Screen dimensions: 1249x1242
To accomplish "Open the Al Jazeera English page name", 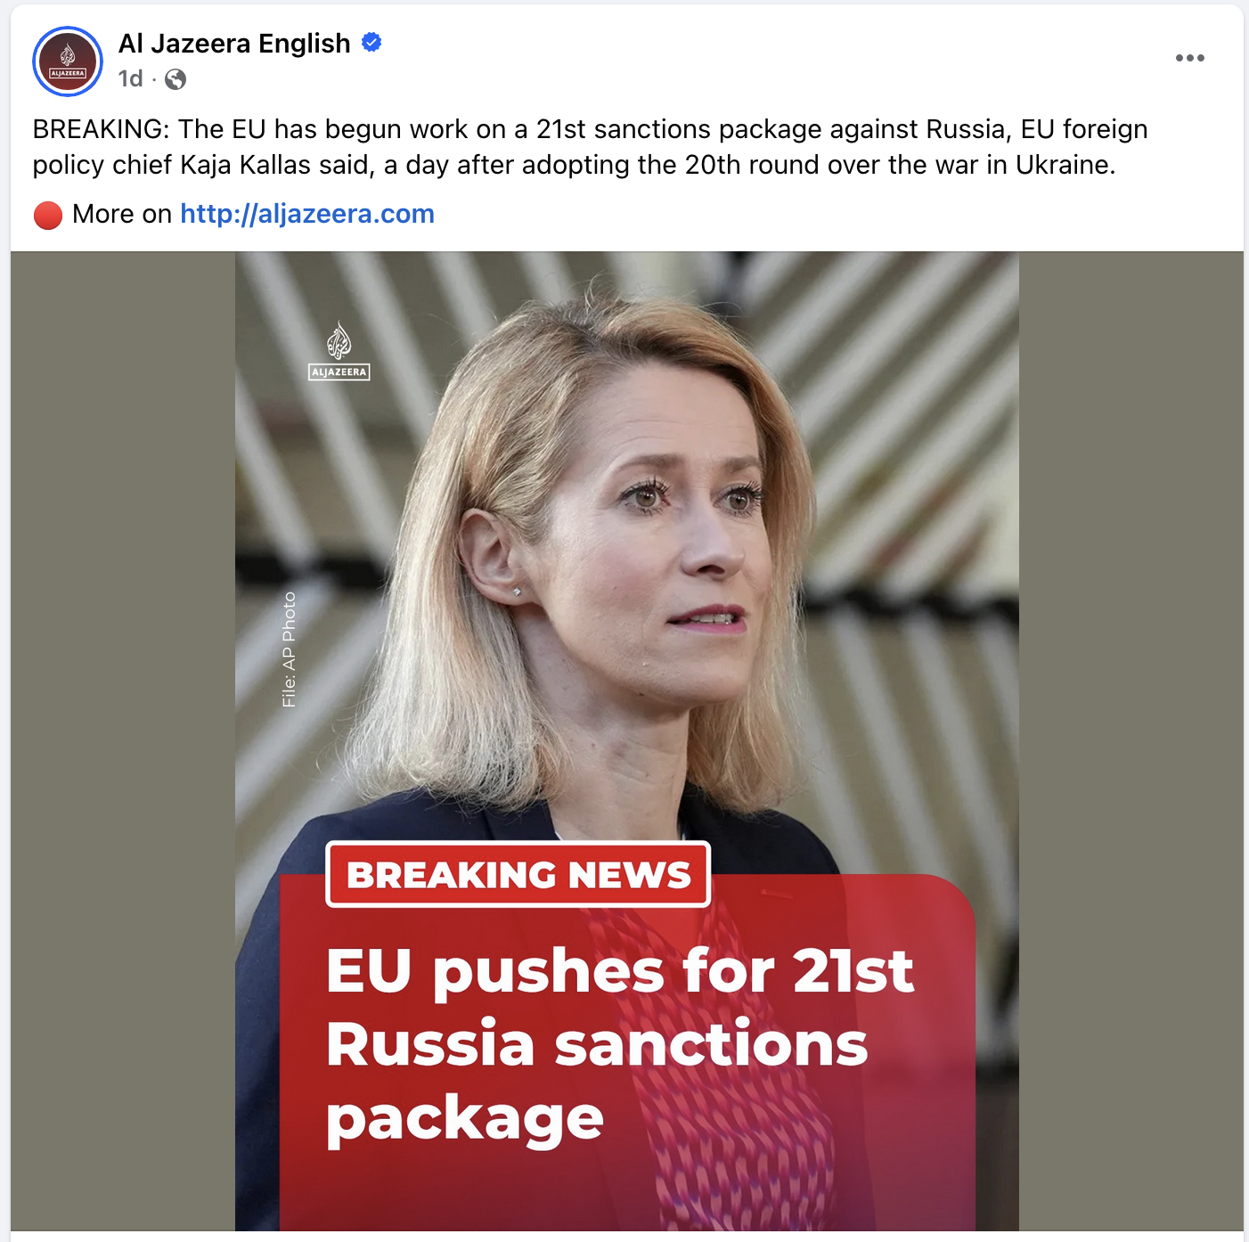I will [234, 43].
